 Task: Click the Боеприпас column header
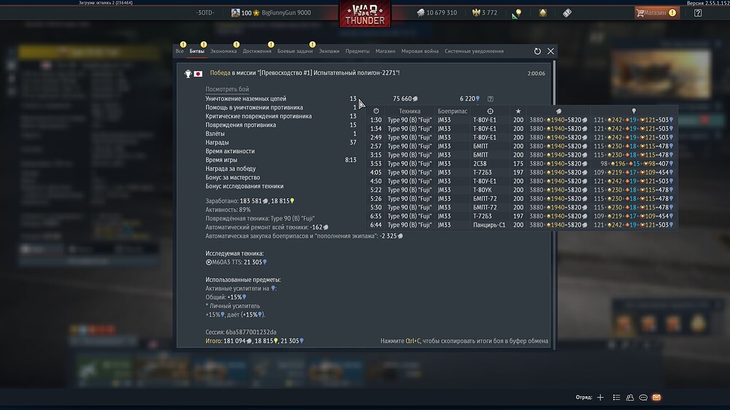452,111
